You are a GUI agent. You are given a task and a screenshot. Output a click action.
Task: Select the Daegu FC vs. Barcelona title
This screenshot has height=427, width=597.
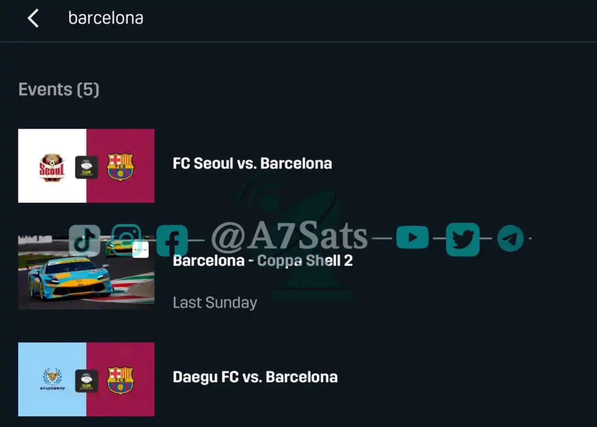[255, 377]
